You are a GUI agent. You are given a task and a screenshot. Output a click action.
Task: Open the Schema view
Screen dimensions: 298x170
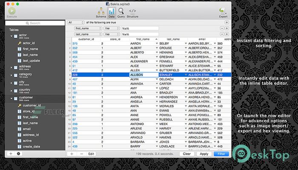pos(101,13)
